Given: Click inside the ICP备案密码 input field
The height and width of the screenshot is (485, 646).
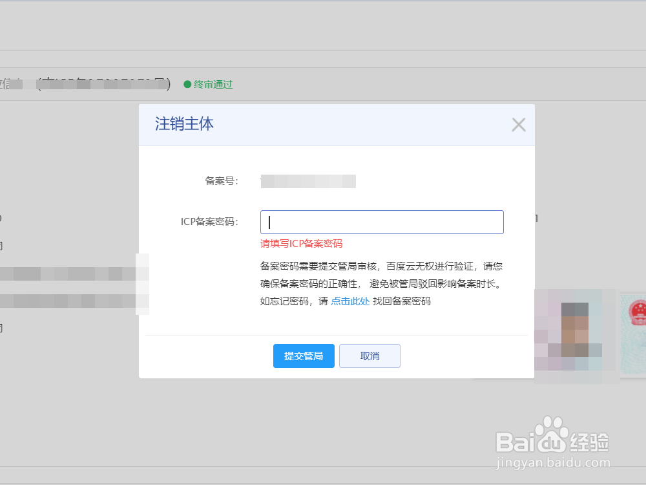Looking at the screenshot, I should tap(382, 222).
